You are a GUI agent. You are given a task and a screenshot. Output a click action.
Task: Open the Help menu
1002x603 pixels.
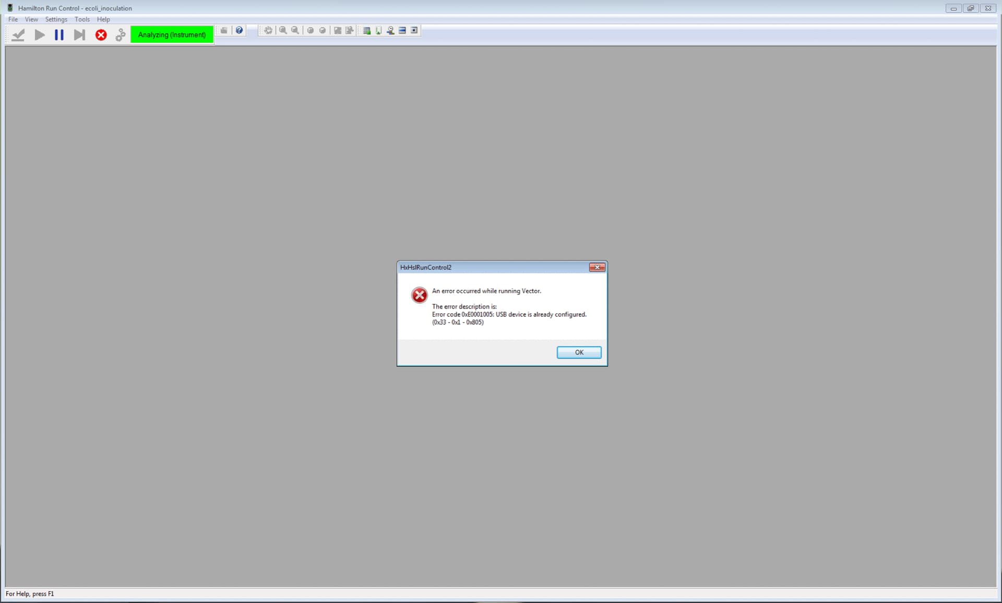103,19
